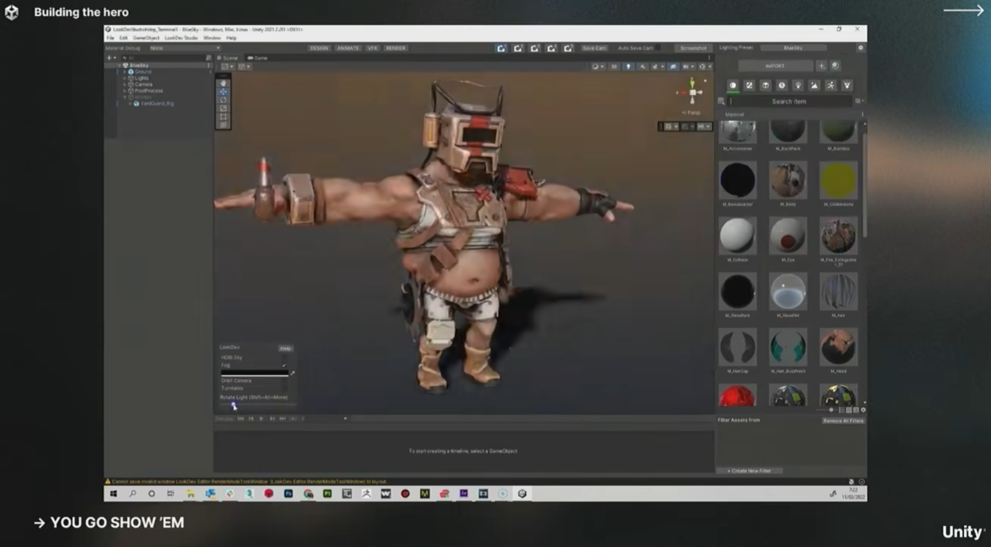The image size is (991, 547).
Task: Click the ANIMATE mode button
Action: click(x=348, y=48)
